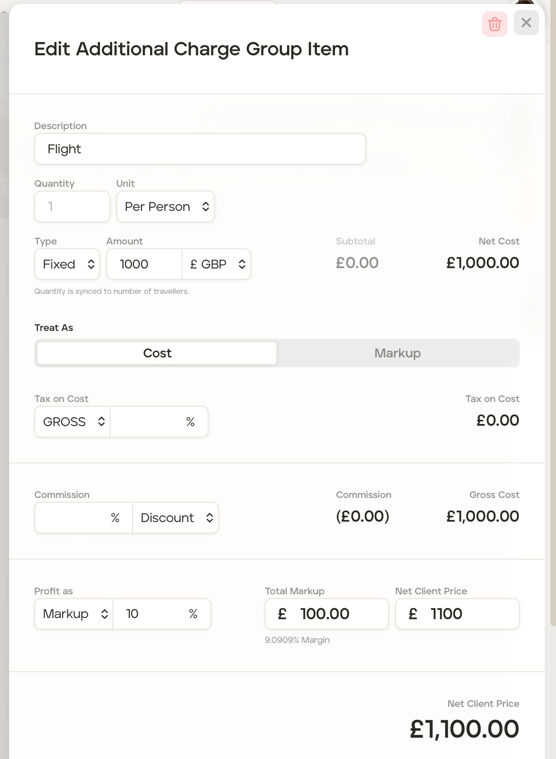The image size is (556, 759).
Task: Edit the Net Client Price 1100 field
Action: tap(457, 614)
